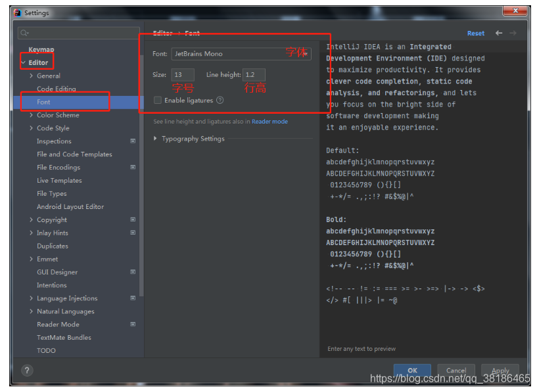Expand the Emmet node

click(x=31, y=259)
